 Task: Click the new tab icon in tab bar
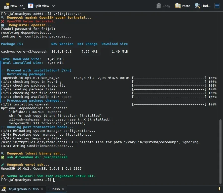(4, 189)
